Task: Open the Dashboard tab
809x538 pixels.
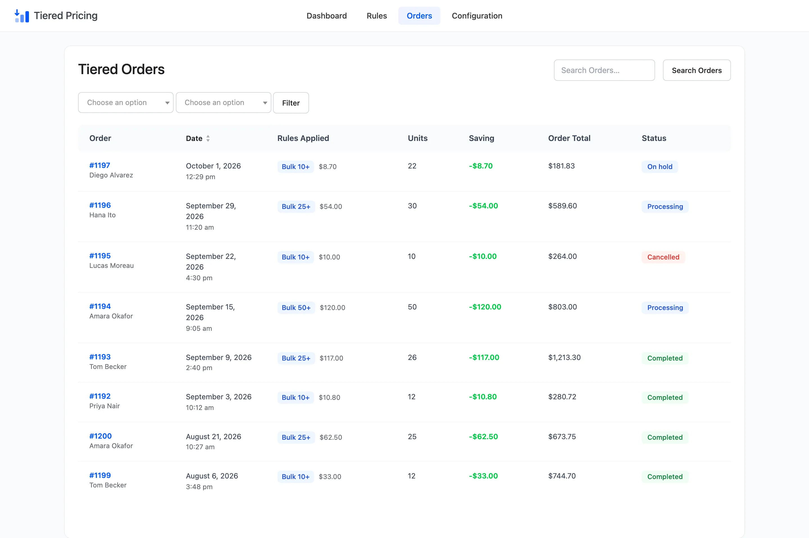Action: 326,16
